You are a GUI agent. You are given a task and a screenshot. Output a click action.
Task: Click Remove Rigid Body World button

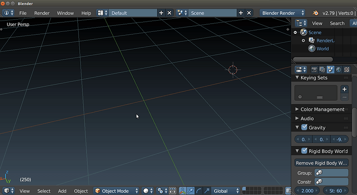coord(321,163)
